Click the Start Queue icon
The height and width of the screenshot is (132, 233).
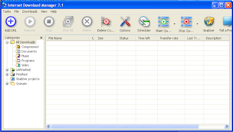(163, 22)
